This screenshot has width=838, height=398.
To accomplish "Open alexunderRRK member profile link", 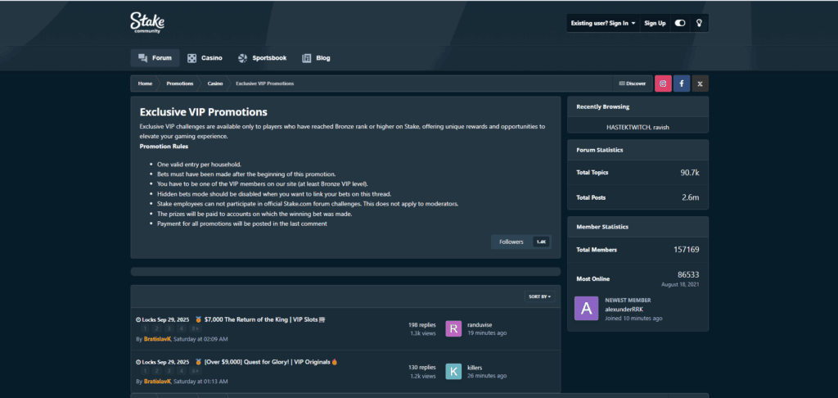I will [x=623, y=310].
